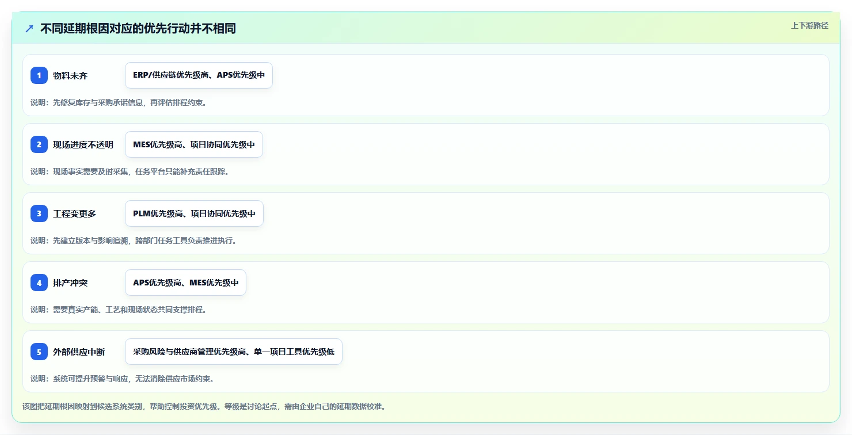Viewport: 852px width, 435px height.
Task: Click the 排产冲突 row label
Action: coord(70,283)
